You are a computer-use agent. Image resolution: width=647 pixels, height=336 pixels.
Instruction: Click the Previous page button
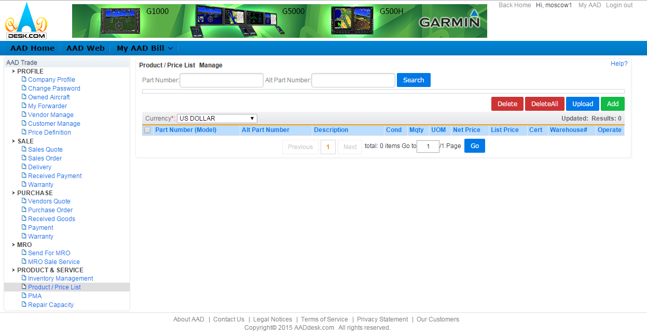click(300, 147)
